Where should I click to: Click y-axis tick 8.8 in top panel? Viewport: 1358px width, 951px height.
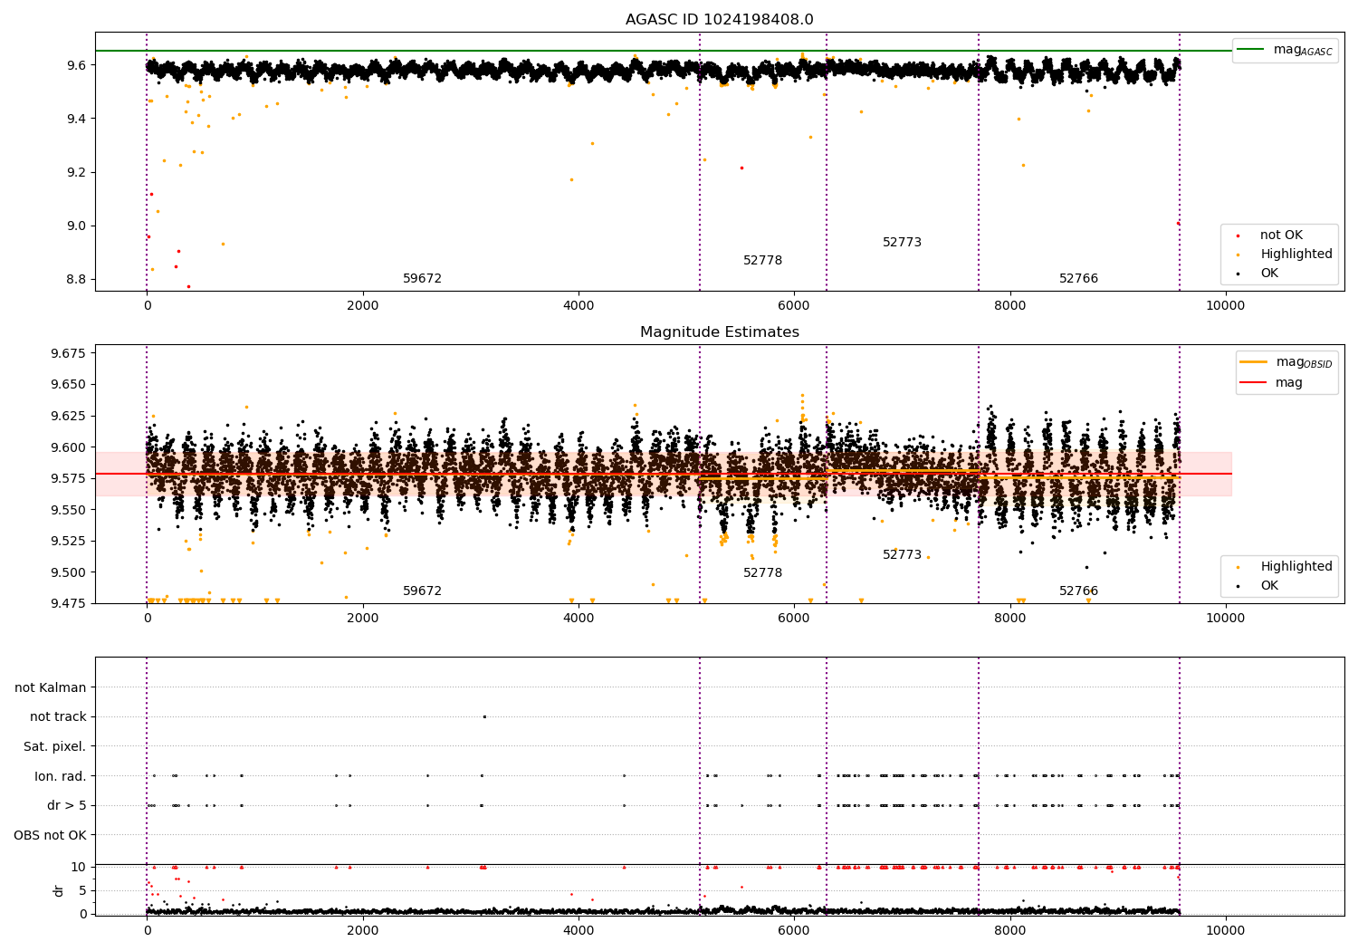(x=76, y=279)
